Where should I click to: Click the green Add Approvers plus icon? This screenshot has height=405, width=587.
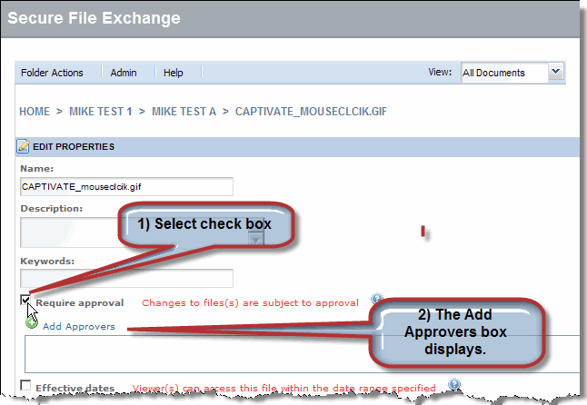32,322
